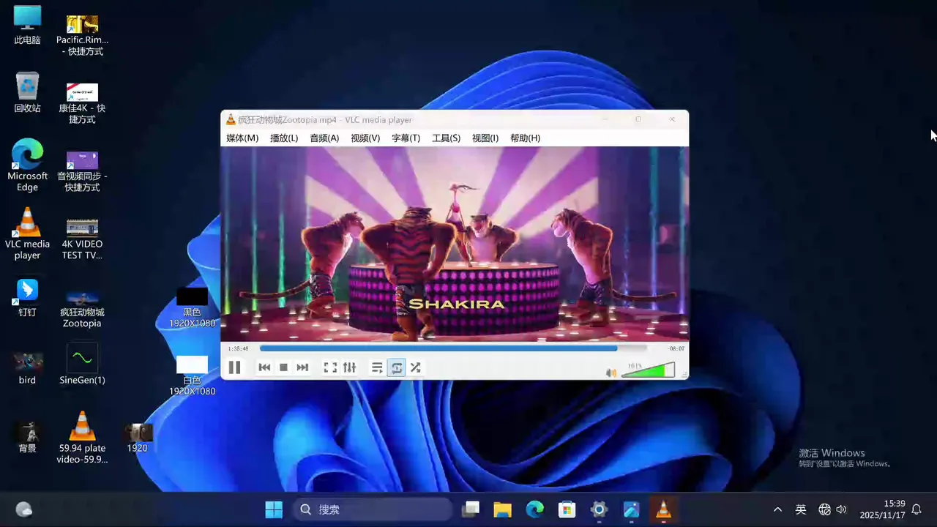Open Task View from the taskbar
Image resolution: width=937 pixels, height=527 pixels.
tap(471, 509)
